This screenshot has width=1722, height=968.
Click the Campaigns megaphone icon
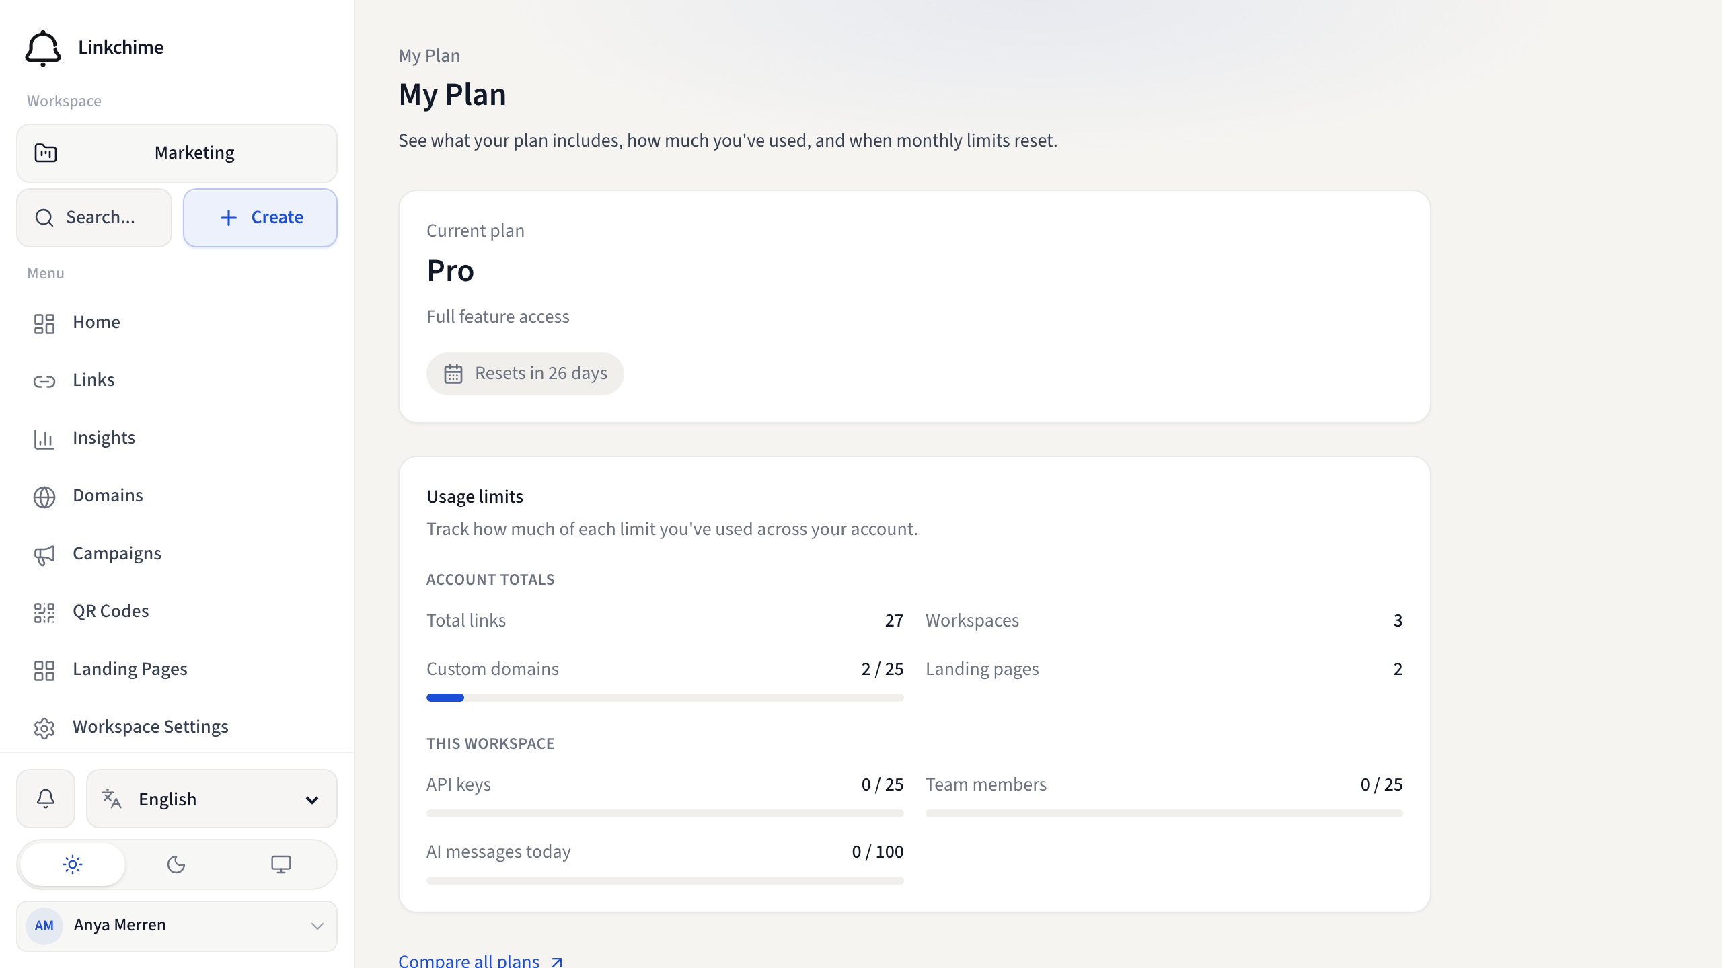pyautogui.click(x=44, y=555)
